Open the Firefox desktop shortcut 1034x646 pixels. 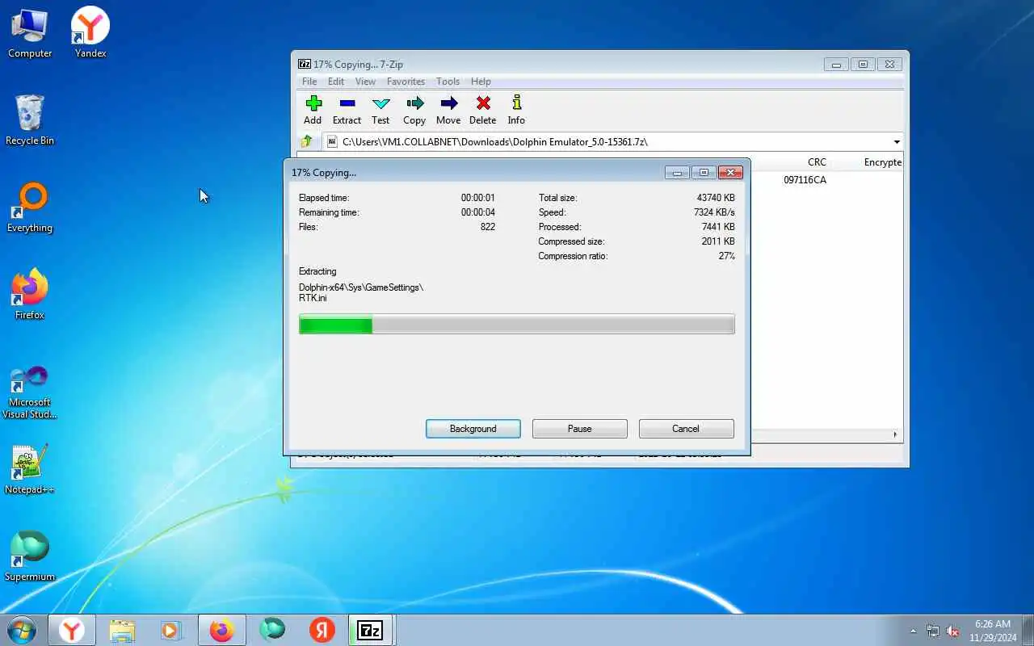click(30, 295)
